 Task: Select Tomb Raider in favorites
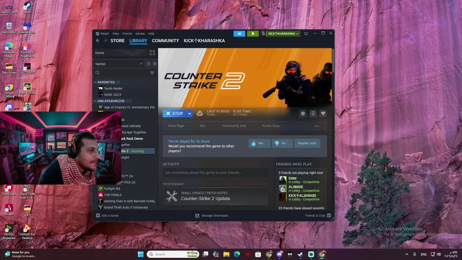(113, 88)
